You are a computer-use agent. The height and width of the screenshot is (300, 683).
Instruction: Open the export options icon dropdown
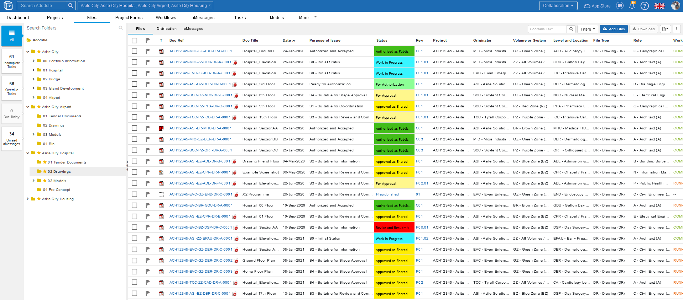(x=666, y=29)
